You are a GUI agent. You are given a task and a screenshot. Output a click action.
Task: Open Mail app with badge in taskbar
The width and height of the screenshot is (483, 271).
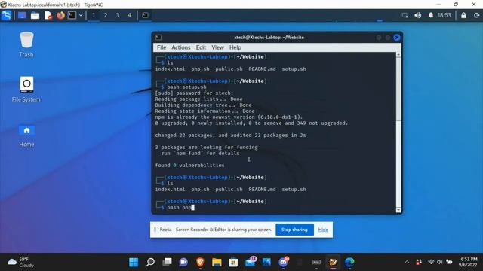(250, 262)
